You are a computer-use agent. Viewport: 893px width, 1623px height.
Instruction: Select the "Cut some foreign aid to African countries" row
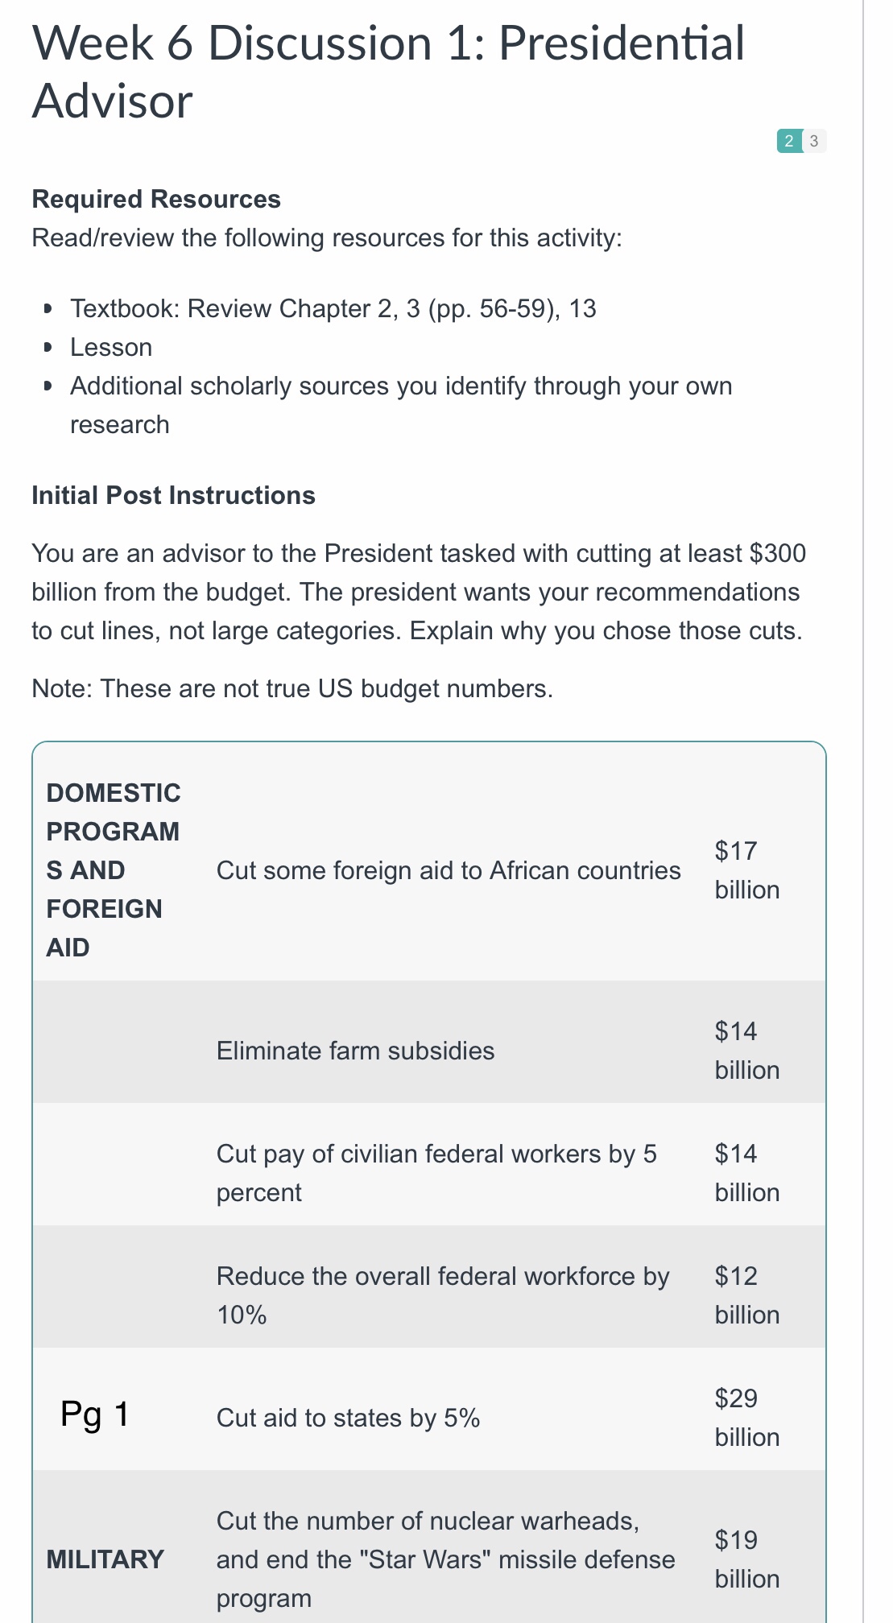449,870
